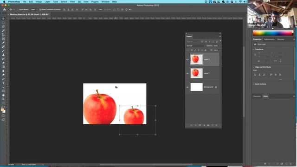
Task: Select the Frame tool
Action: coord(3,39)
